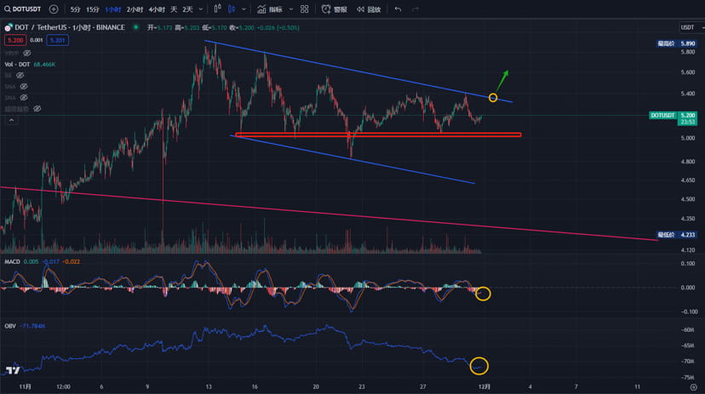Open the DOTUSDT symbol search

22,9
